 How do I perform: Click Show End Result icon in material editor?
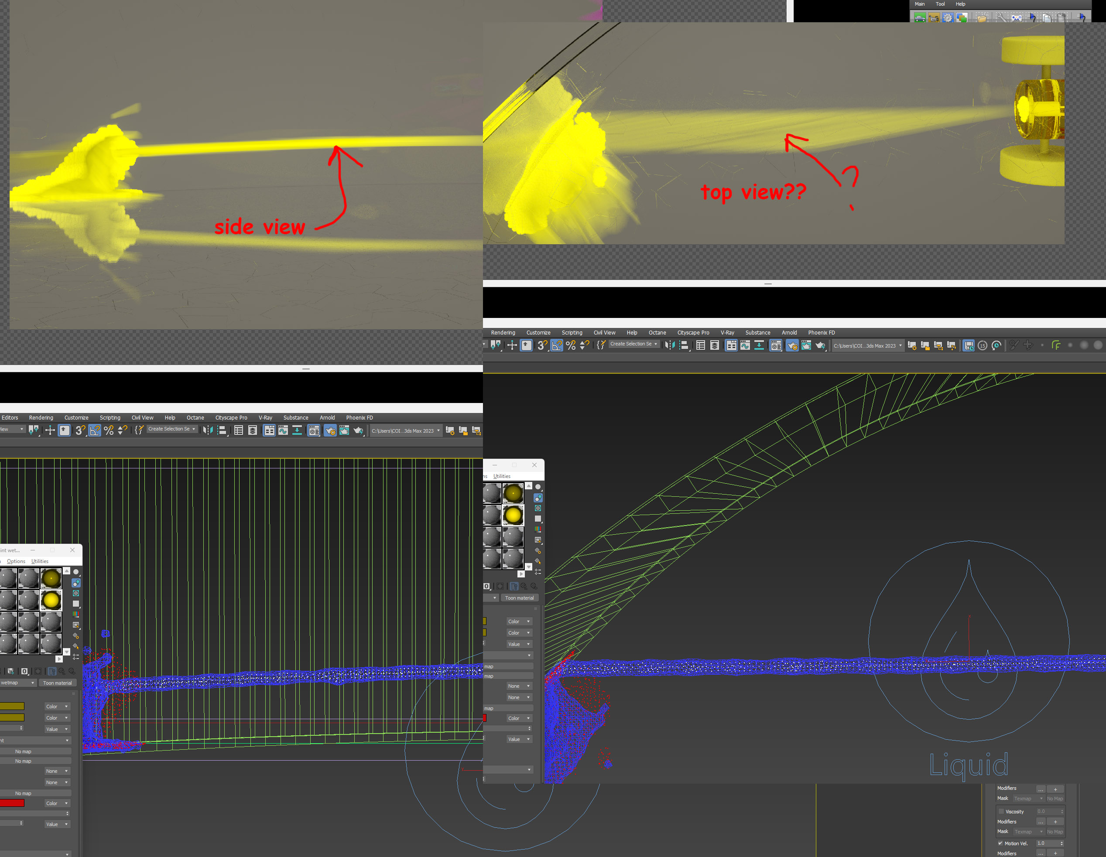(51, 671)
